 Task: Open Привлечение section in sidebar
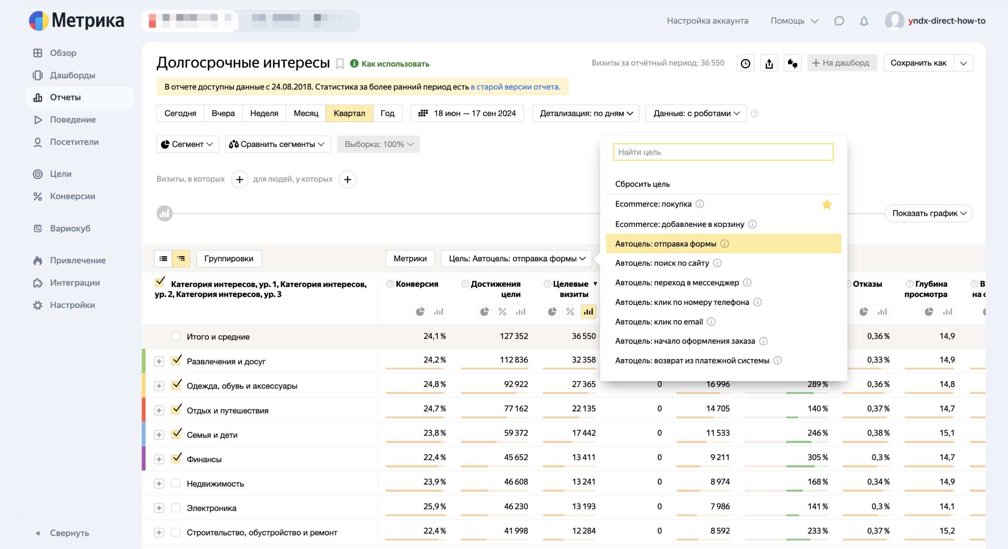pos(70,261)
